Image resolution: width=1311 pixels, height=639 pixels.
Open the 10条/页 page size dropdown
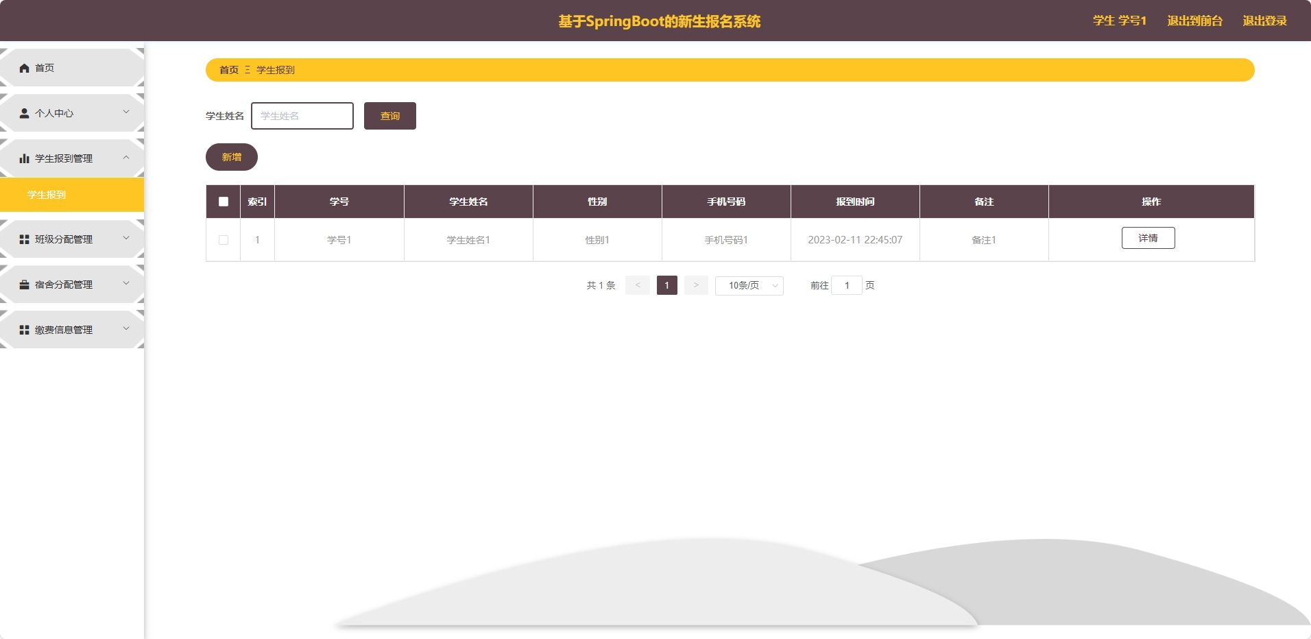pyautogui.click(x=749, y=285)
